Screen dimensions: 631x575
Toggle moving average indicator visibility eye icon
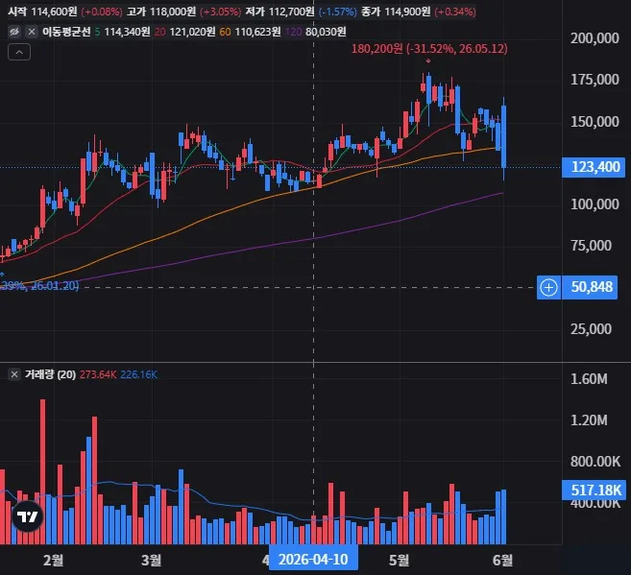click(14, 32)
